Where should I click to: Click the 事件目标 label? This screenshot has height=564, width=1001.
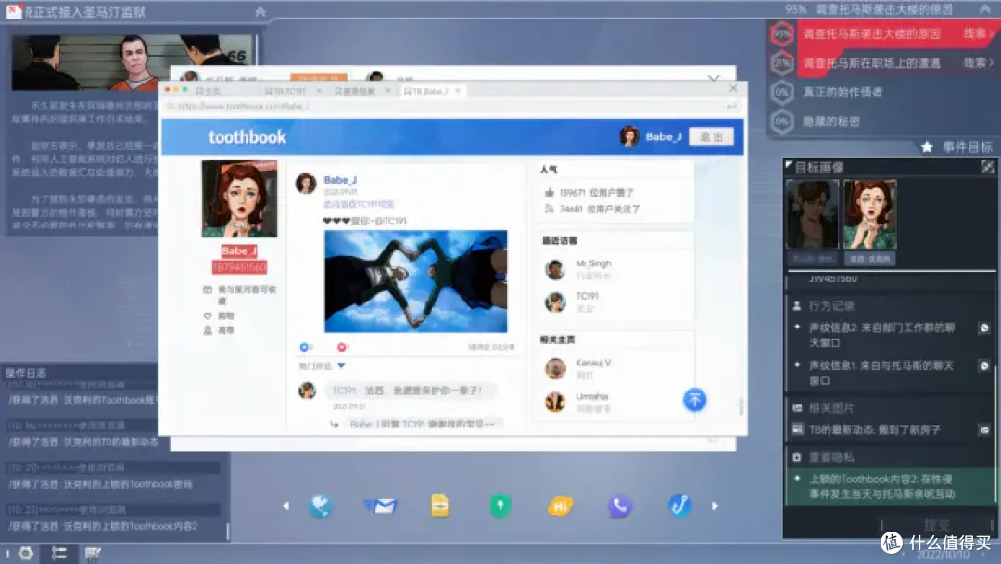967,147
